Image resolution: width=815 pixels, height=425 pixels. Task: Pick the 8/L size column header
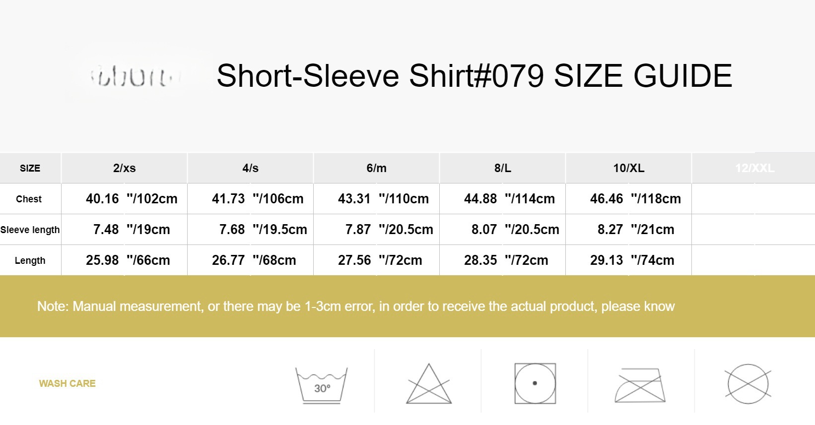point(502,168)
